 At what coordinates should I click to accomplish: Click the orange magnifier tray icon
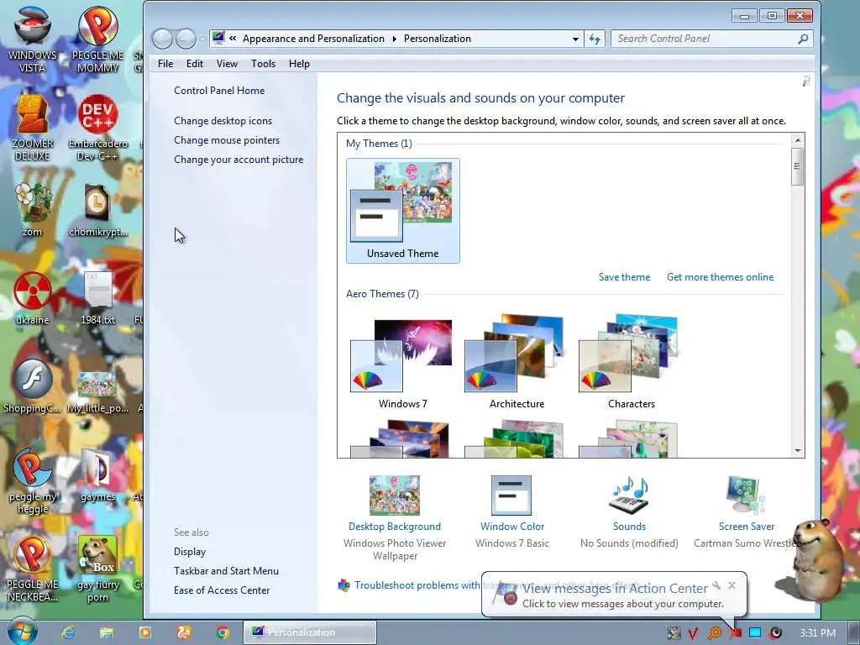(x=714, y=633)
